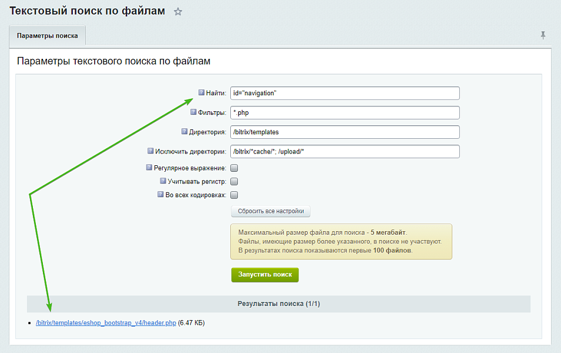The width and height of the screenshot is (561, 353).
Task: Open help icon next to Во всех кодировках
Action: 160,194
